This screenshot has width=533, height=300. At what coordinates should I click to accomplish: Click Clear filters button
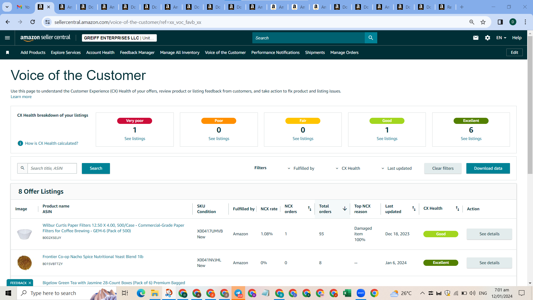[x=443, y=168]
